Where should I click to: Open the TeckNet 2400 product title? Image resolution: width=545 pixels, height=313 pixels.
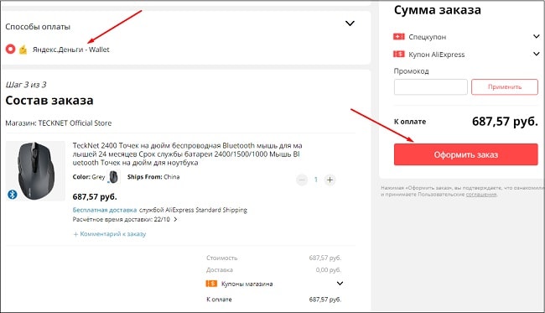pos(187,154)
